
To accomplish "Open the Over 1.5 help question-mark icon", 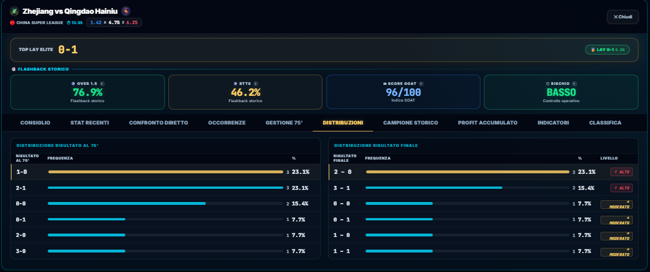I will 102,84.
